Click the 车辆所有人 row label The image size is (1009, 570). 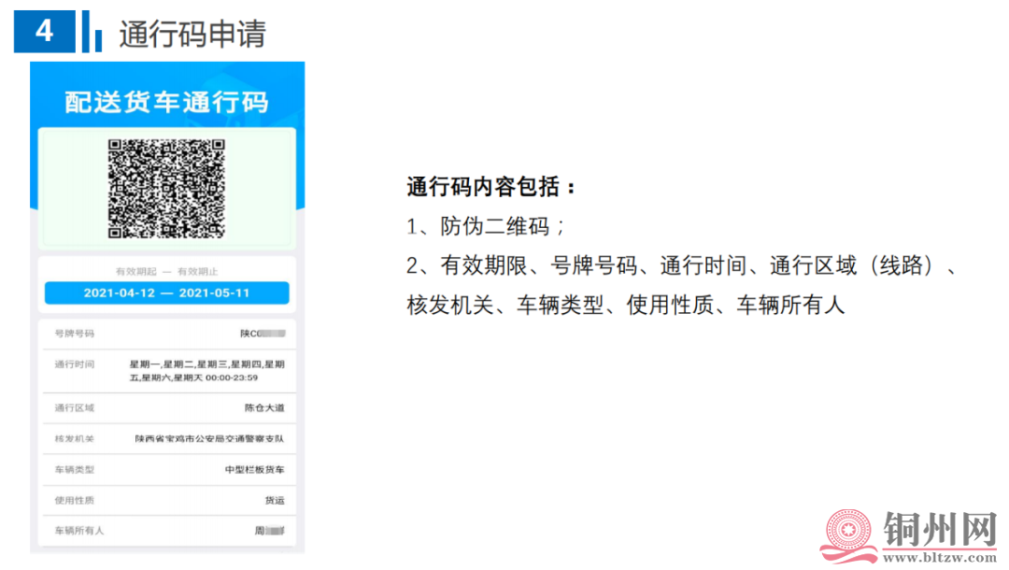click(79, 531)
